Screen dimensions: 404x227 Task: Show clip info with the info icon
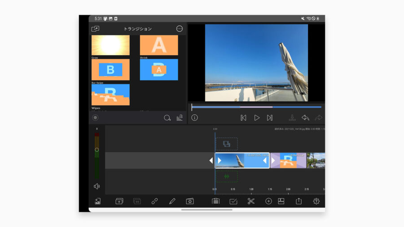tap(194, 118)
